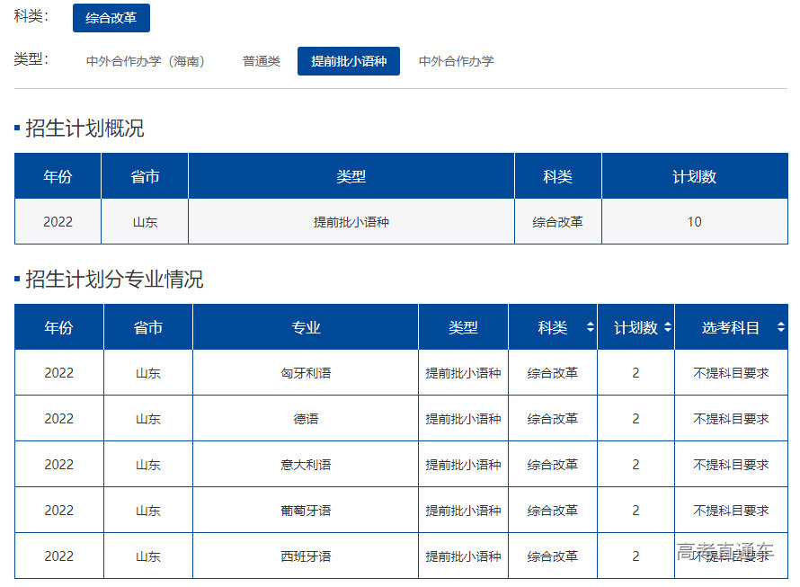Switch to the 中外合作办学（海南） type tab
The height and width of the screenshot is (587, 800).
coord(146,61)
